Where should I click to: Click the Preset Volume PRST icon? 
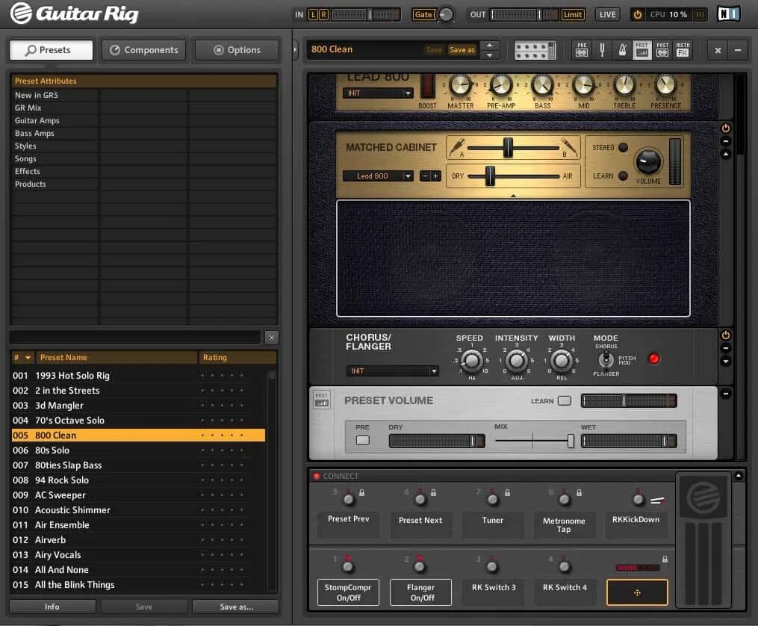click(x=321, y=400)
